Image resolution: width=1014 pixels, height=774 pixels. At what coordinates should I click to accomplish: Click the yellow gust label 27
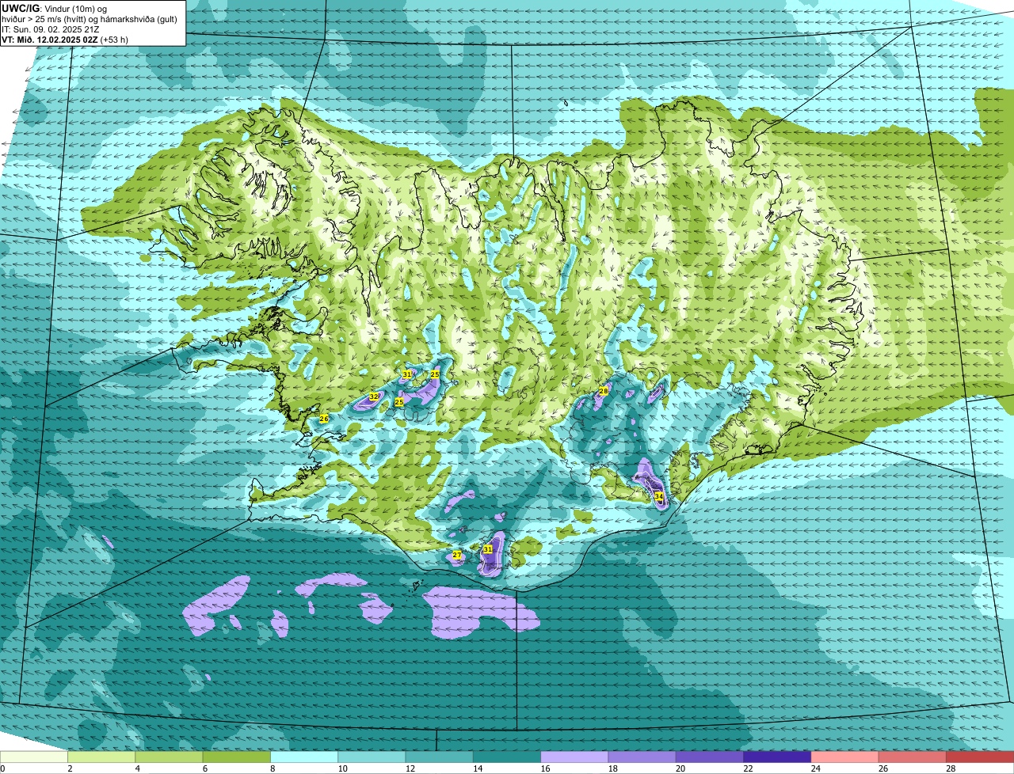(457, 556)
